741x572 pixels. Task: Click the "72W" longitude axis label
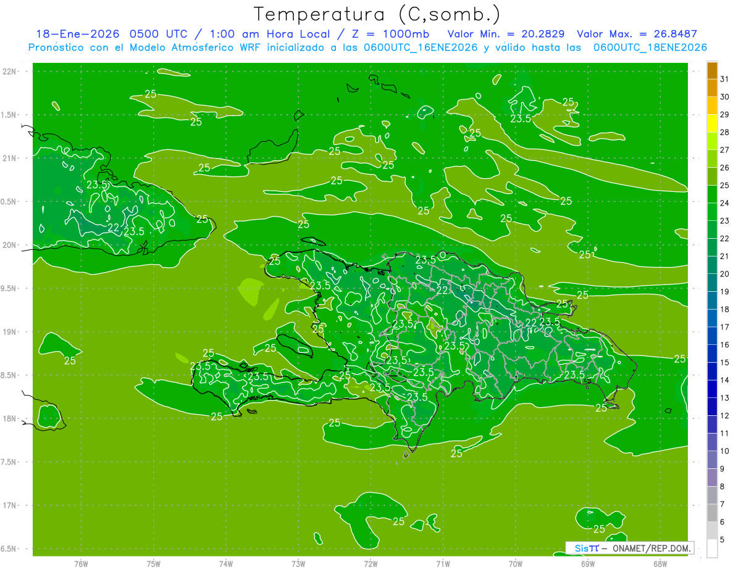click(x=371, y=563)
